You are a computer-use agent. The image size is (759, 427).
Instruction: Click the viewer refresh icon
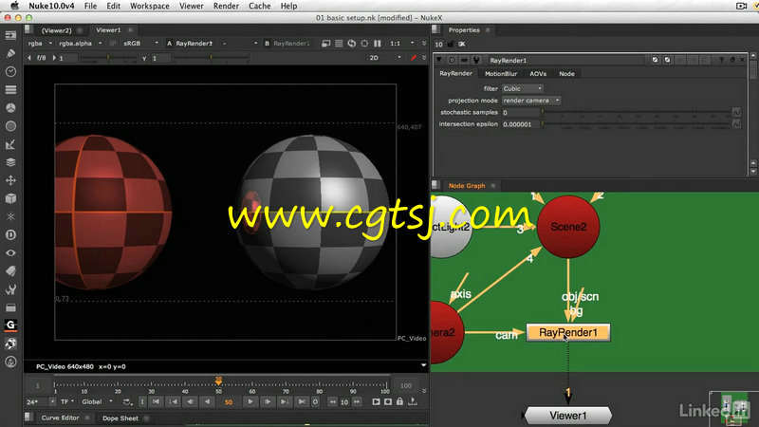tap(351, 43)
